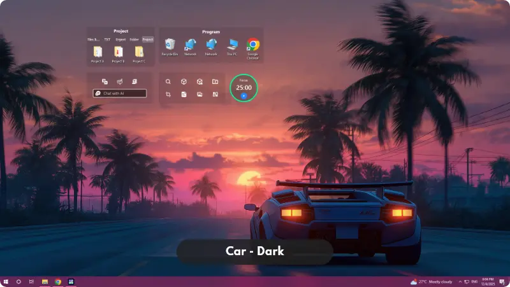The image size is (510, 287).
Task: Open the Project C folder
Action: pyautogui.click(x=138, y=52)
